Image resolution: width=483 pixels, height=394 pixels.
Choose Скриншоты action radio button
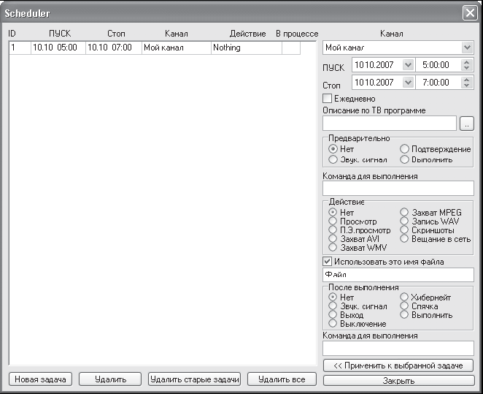click(x=404, y=230)
